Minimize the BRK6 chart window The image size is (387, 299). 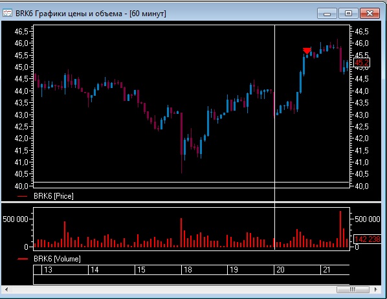327,14
